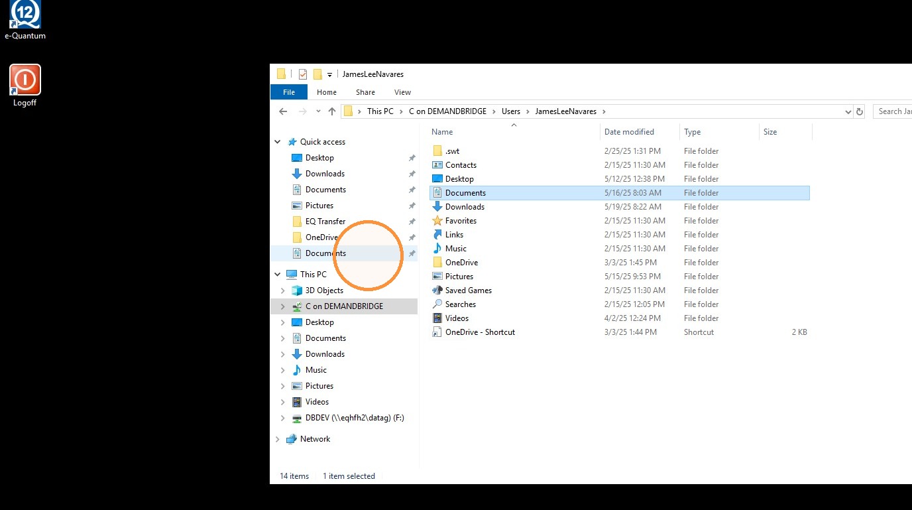The height and width of the screenshot is (510, 912).
Task: Select the OneDrive - Shortcut file icon
Action: tap(437, 332)
